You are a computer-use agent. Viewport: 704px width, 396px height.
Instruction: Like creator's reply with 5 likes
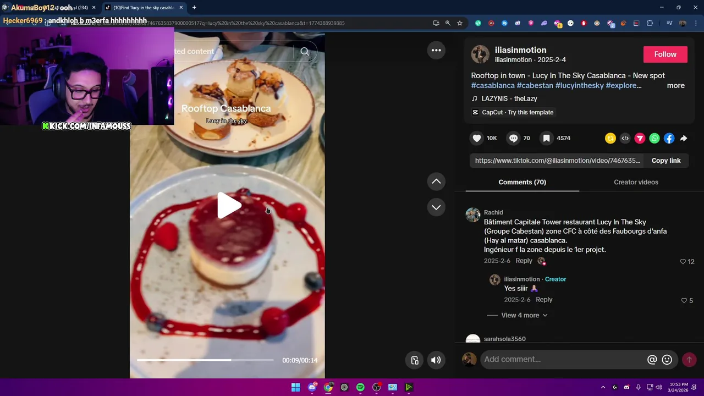(684, 301)
